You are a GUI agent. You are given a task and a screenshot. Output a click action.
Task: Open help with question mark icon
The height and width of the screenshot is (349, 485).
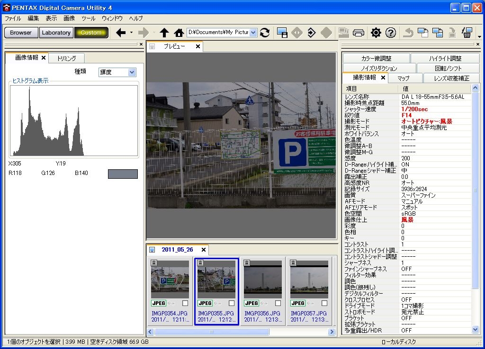(390, 33)
